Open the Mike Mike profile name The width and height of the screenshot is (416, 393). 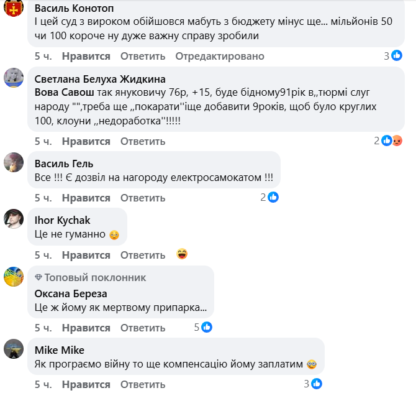pyautogui.click(x=60, y=349)
